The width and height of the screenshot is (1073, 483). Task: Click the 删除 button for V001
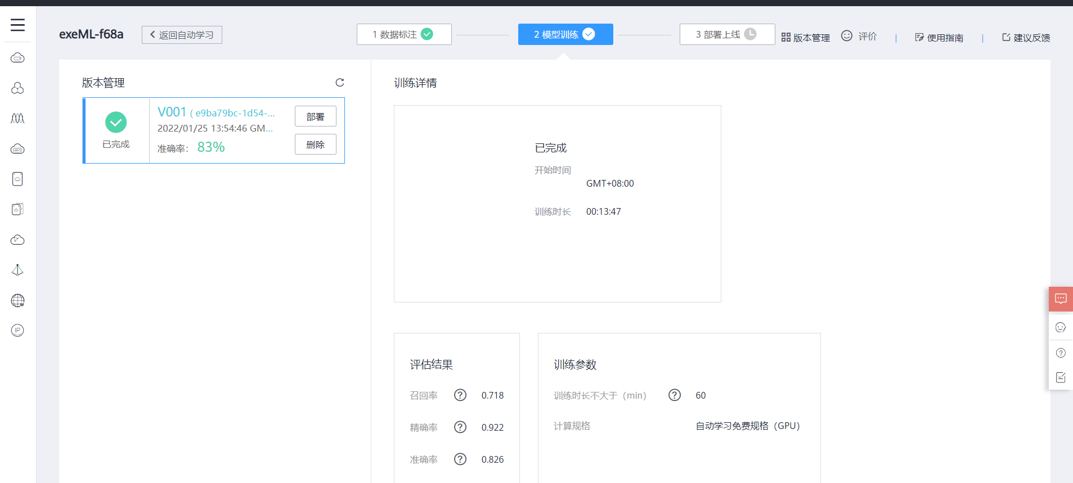(316, 145)
